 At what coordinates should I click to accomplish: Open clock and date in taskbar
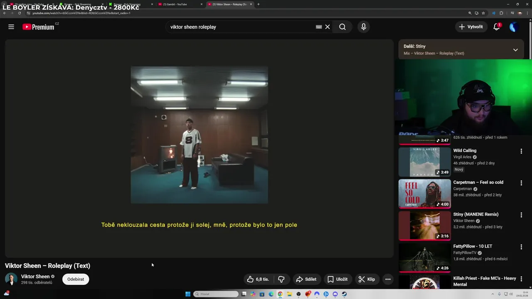(x=522, y=294)
